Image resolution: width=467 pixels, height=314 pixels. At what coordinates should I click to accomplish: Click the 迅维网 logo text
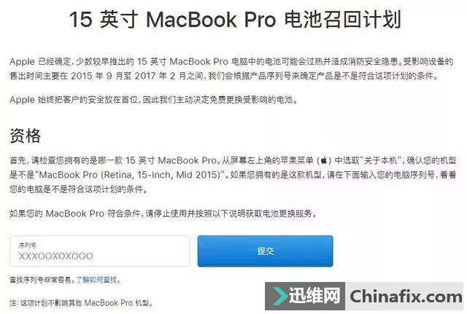pyautogui.click(x=314, y=296)
